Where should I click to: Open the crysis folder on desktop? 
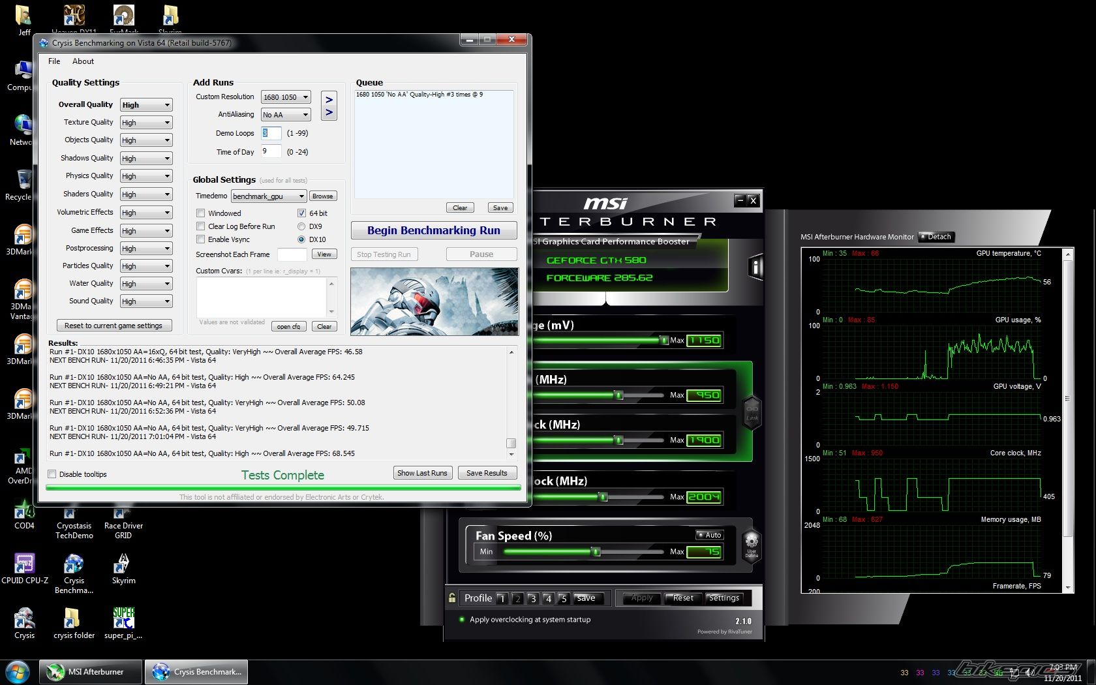tap(74, 623)
